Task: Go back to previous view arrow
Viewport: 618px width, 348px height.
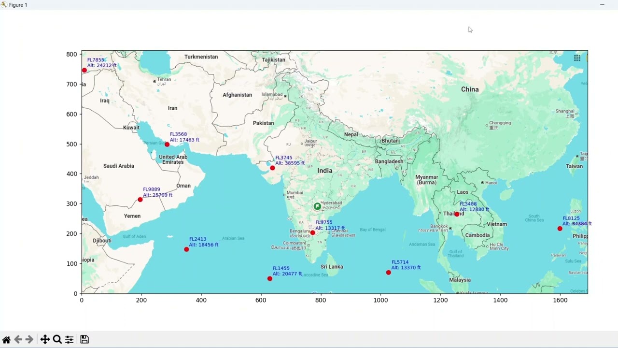Action: coord(18,339)
